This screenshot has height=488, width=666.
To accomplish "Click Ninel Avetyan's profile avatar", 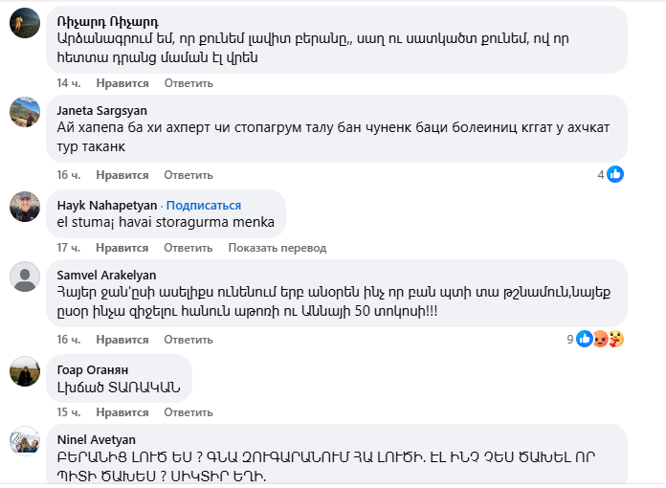I will click(x=25, y=441).
